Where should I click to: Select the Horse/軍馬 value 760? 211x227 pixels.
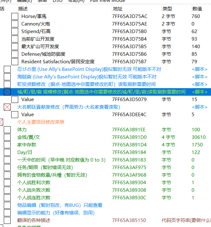[196, 16]
